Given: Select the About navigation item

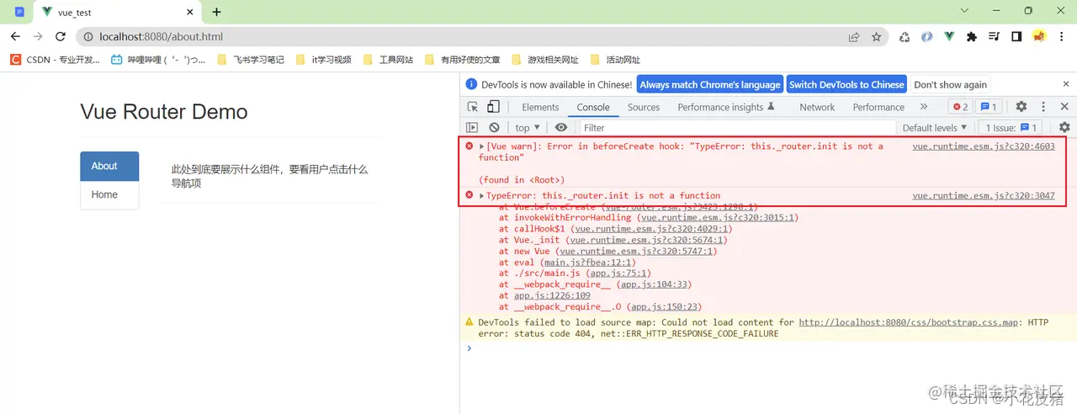Looking at the screenshot, I should pos(109,166).
